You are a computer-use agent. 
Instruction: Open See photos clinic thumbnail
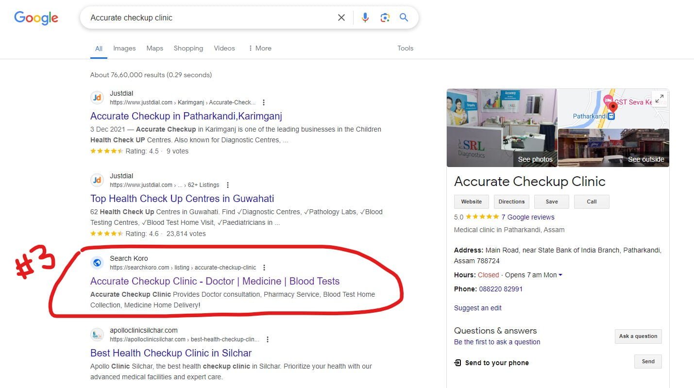(502, 128)
